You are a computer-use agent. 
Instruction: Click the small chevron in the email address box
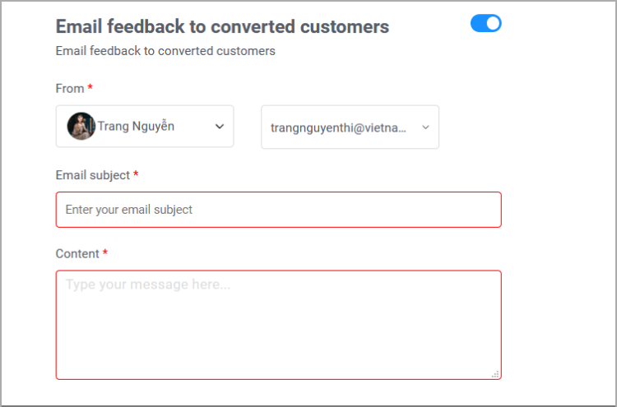pyautogui.click(x=425, y=127)
